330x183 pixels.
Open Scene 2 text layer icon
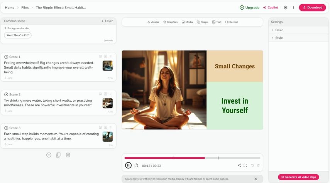[x=105, y=94]
